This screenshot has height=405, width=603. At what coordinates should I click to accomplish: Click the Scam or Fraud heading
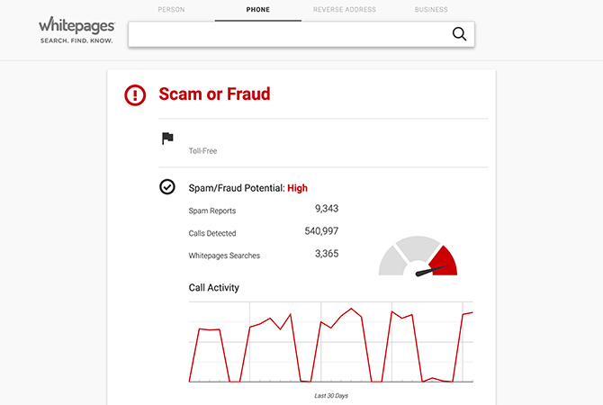(x=214, y=94)
